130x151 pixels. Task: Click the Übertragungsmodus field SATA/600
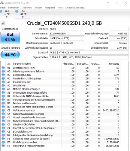(x=66, y=43)
